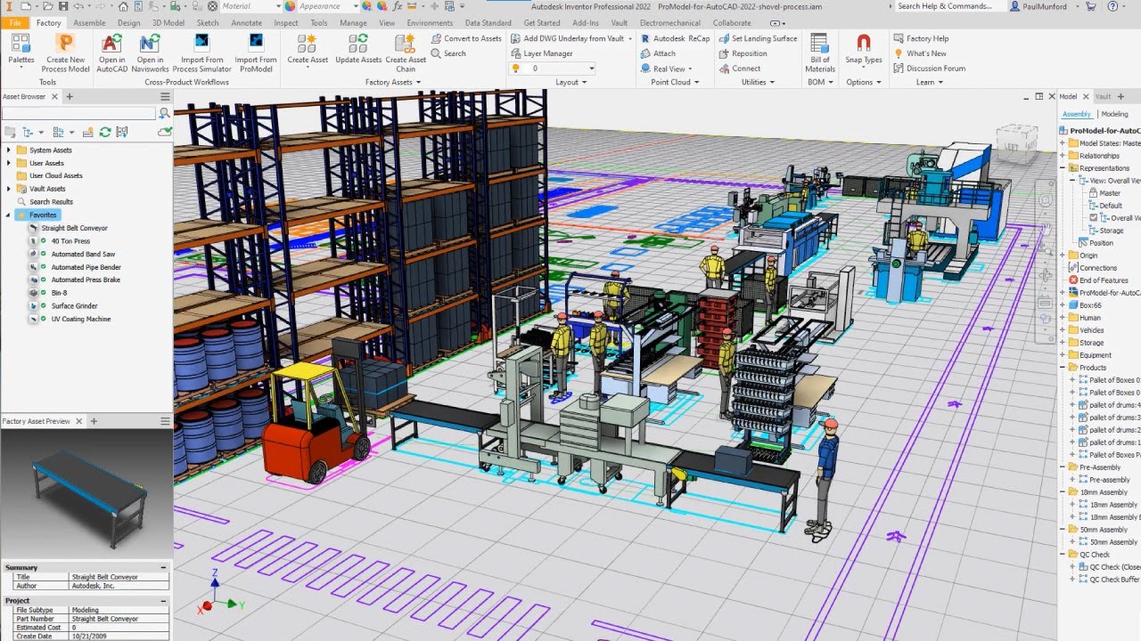Switch to the Electromechanical ribbon tab

(670, 22)
